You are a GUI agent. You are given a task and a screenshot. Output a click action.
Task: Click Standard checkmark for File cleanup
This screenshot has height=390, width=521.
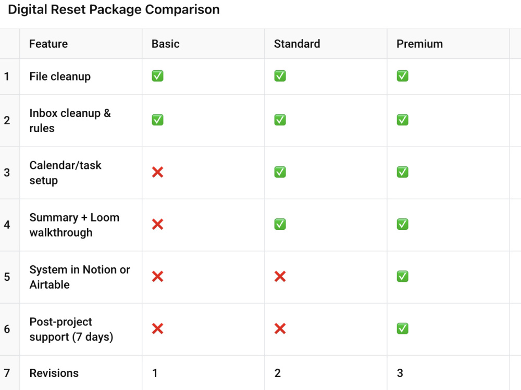click(x=280, y=76)
